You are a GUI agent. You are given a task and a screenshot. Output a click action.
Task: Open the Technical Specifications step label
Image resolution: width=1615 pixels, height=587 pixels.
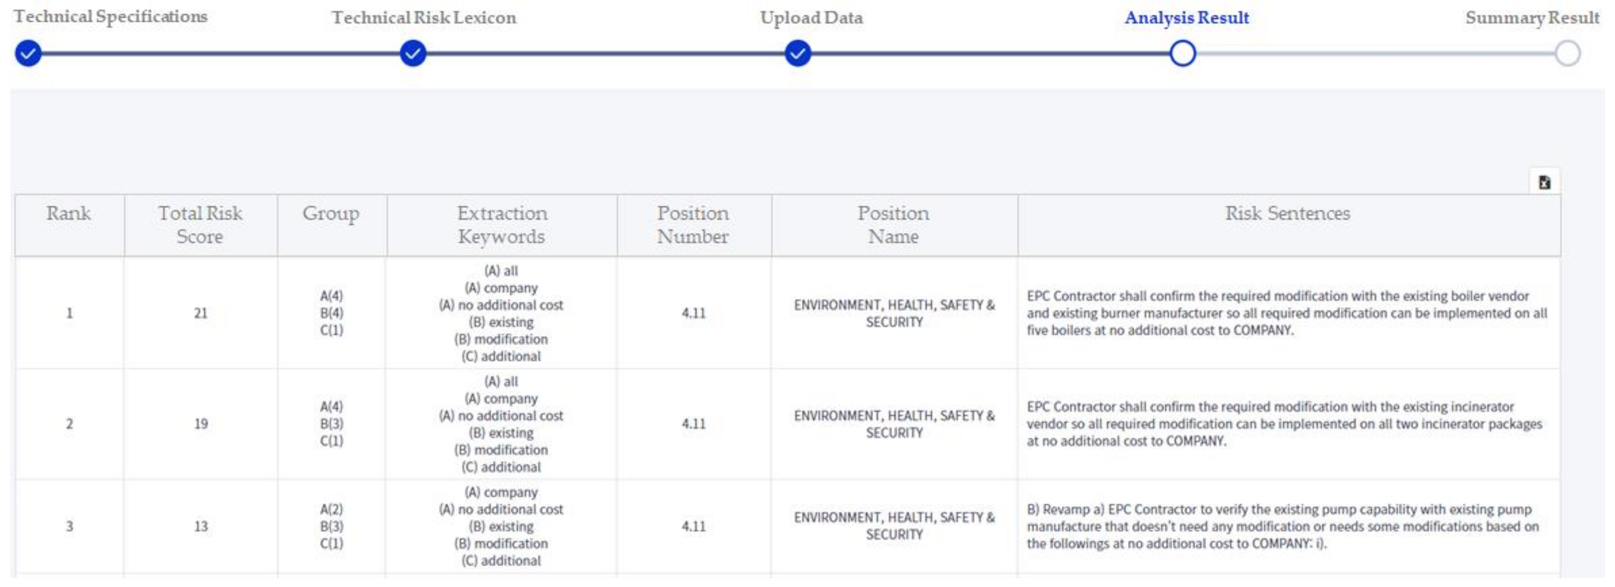point(110,17)
